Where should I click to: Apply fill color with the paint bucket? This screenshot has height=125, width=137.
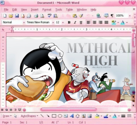[x=97, y=116]
